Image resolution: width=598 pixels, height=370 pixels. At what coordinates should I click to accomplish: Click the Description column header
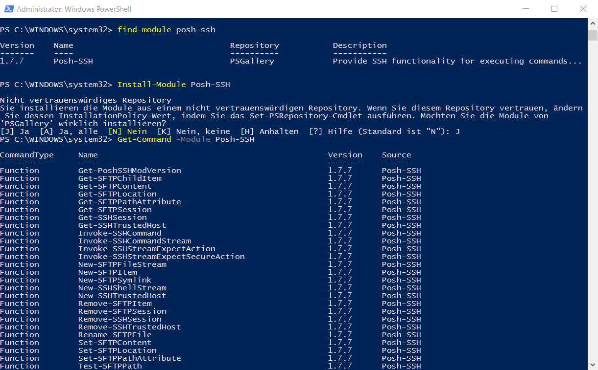tap(360, 45)
